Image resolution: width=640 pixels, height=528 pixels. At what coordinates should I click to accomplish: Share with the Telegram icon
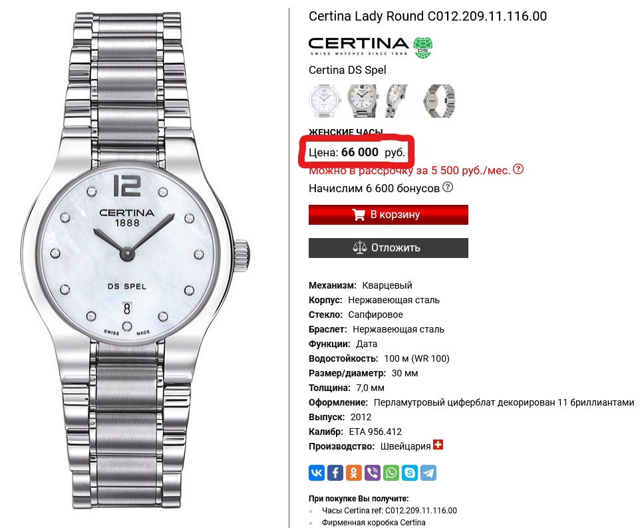[x=428, y=473]
